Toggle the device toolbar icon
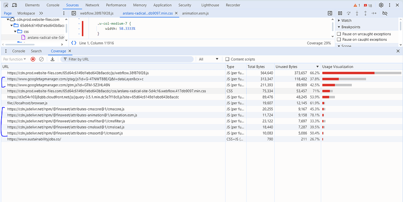The width and height of the screenshot is (403, 202). 15,5
